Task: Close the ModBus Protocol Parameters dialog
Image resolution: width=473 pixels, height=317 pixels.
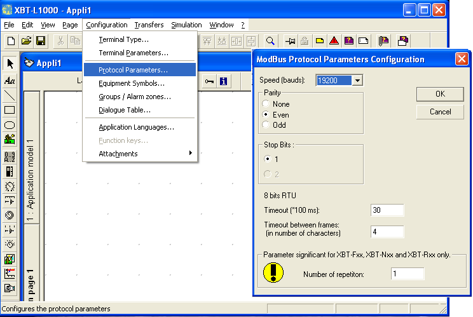Action: pyautogui.click(x=462, y=58)
